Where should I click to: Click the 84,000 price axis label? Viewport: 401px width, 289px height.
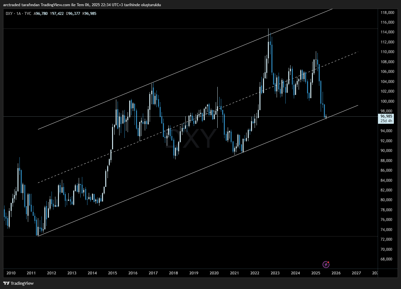(x=387, y=180)
